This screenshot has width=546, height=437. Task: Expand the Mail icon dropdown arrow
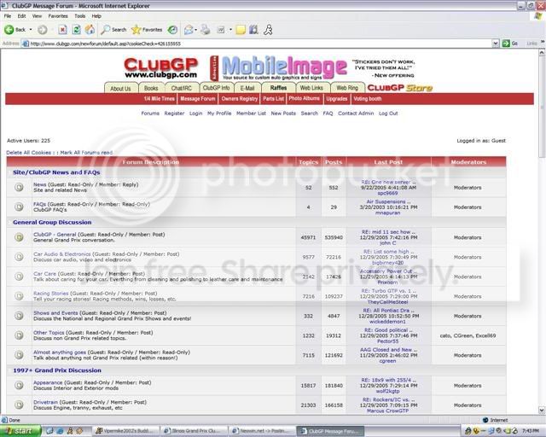click(x=195, y=30)
